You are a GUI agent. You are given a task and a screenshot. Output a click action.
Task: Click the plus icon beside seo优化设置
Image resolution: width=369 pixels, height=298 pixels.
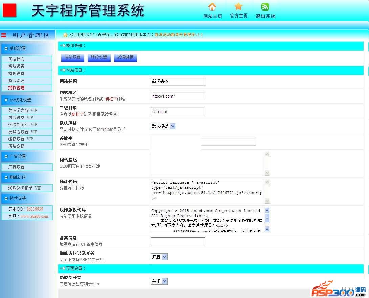6,100
